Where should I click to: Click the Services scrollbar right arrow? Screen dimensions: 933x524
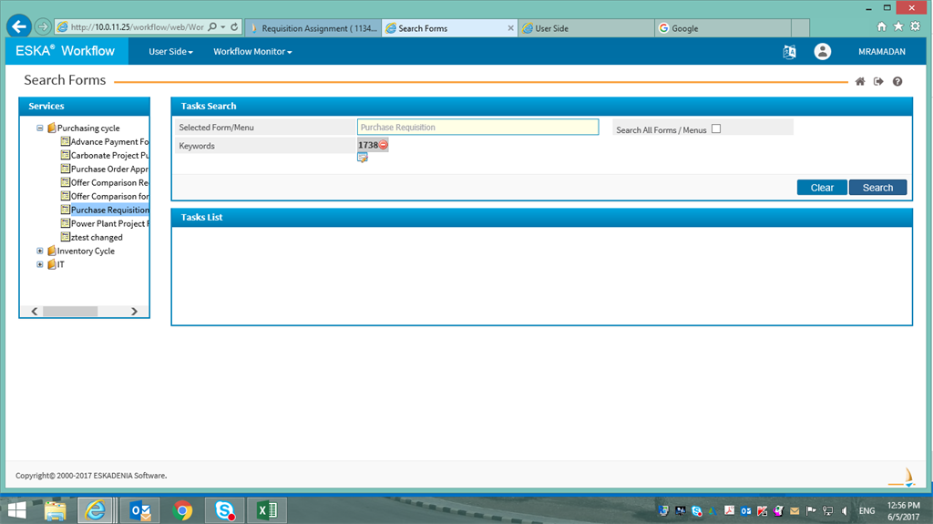(135, 312)
